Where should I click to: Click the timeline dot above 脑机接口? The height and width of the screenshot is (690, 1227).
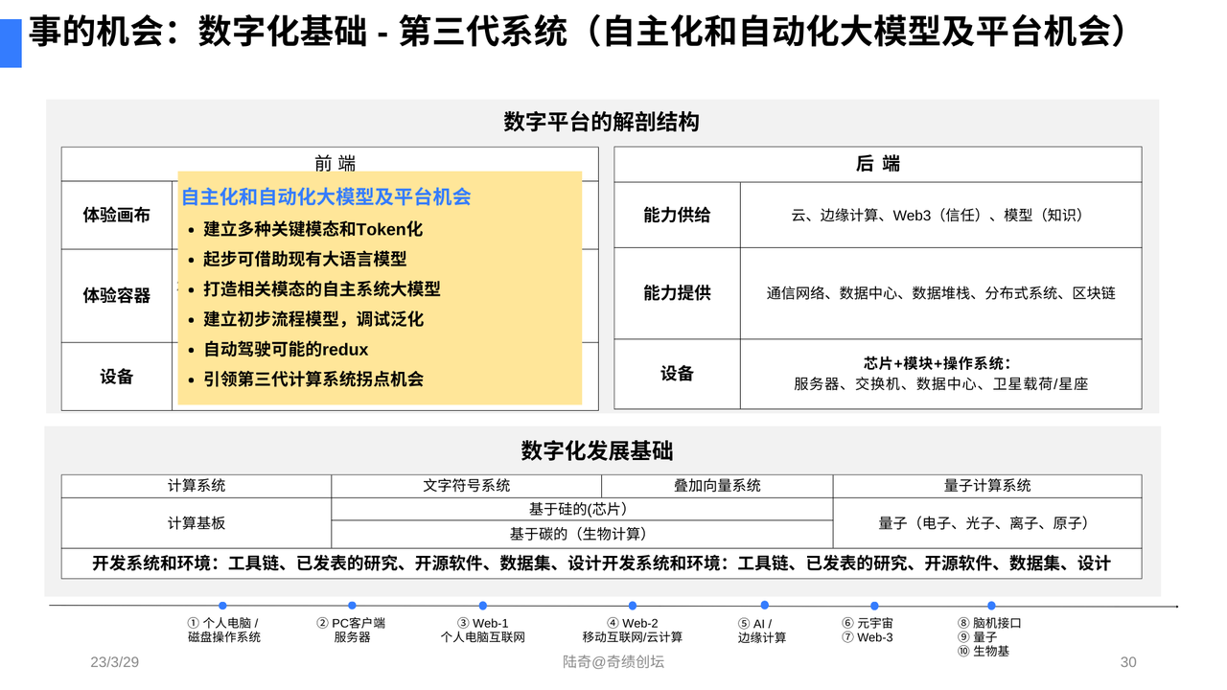pos(991,606)
